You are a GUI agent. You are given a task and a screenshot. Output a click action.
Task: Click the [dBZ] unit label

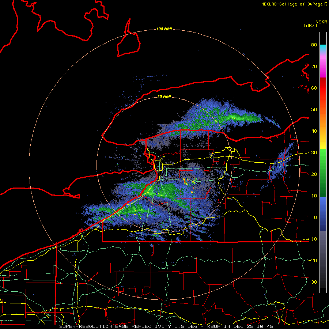tap(310, 25)
